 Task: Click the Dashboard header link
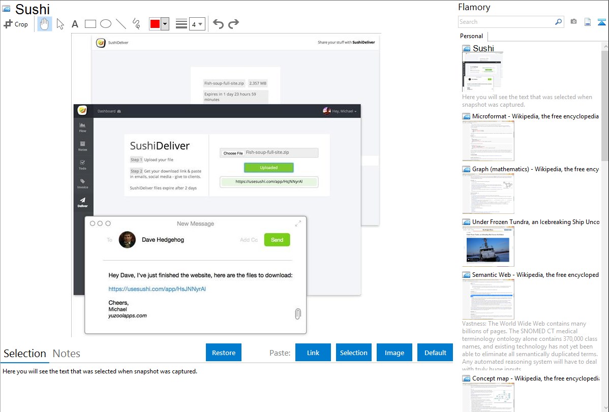click(109, 111)
